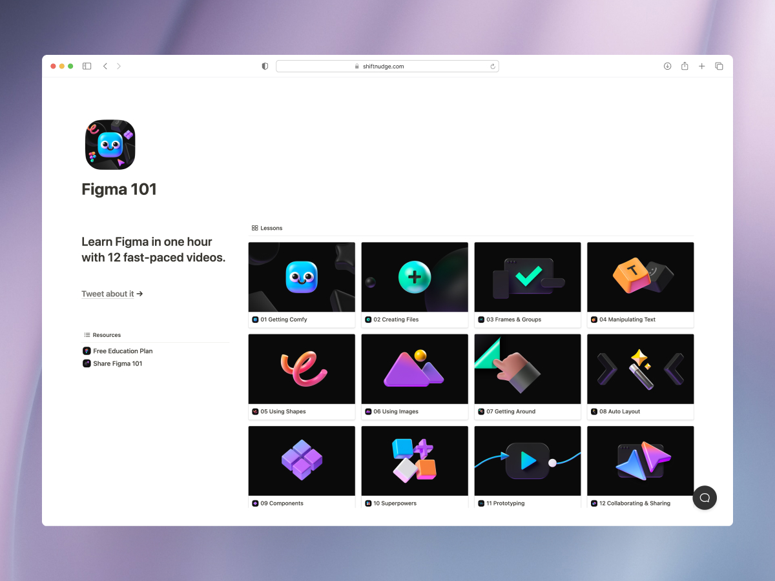Screen dimensions: 775x581
Task: Go back using the back arrow
Action: click(x=105, y=66)
